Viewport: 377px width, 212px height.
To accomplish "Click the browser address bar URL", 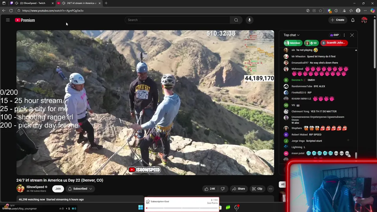I will pos(53,11).
